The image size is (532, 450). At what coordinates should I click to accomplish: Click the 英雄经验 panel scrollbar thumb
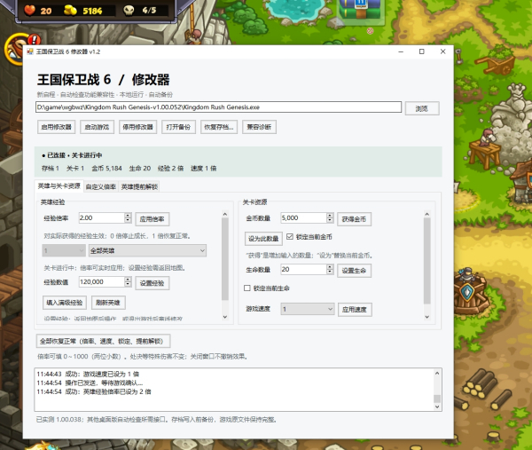point(225,259)
